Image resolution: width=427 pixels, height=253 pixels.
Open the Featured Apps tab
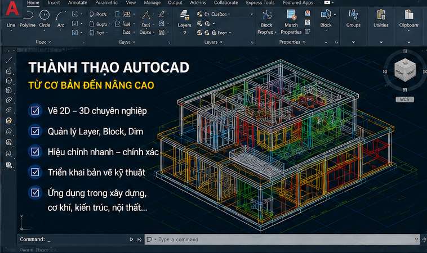click(298, 3)
